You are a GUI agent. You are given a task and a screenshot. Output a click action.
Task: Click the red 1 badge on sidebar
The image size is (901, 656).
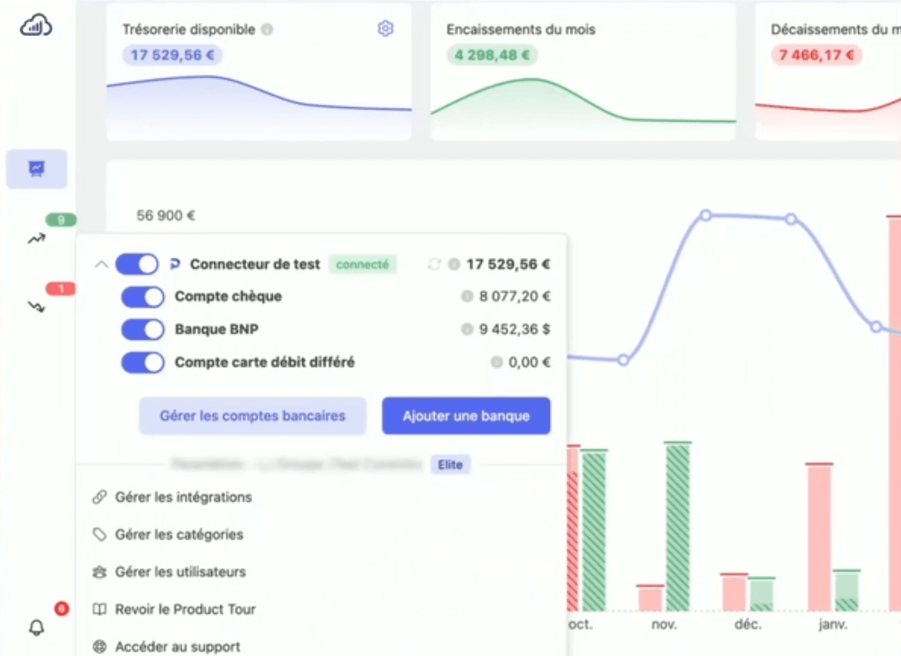click(x=61, y=289)
